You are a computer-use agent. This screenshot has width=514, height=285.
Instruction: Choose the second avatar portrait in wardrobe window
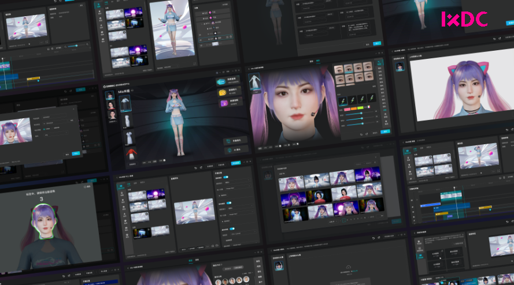(111, 105)
